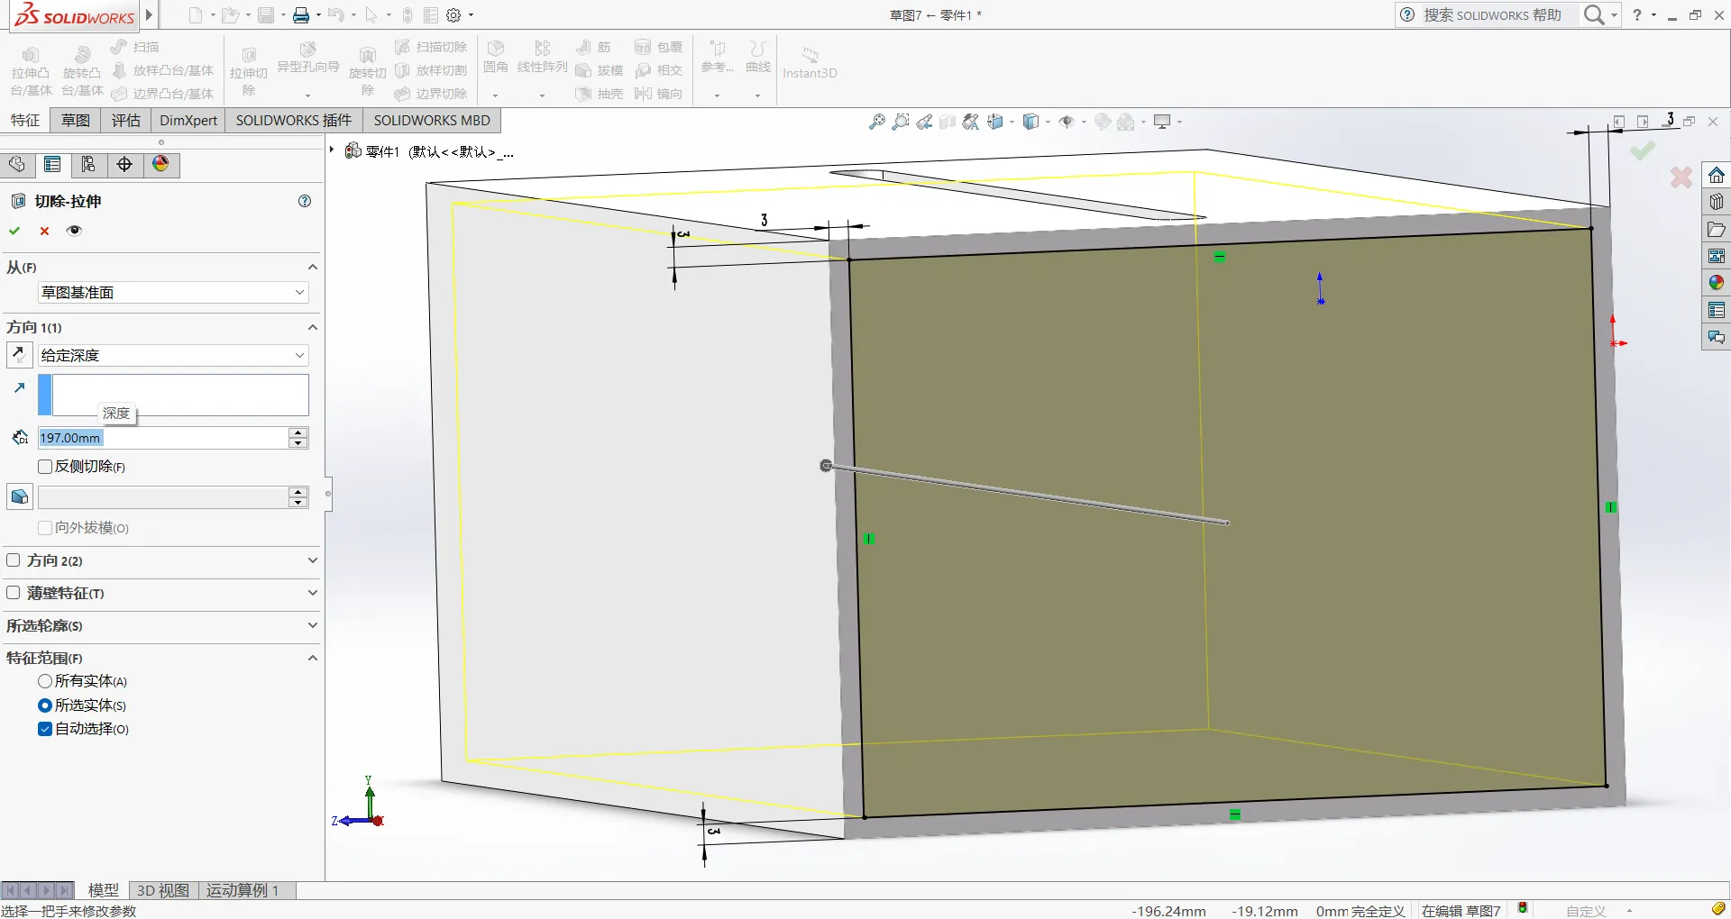The height and width of the screenshot is (919, 1731).
Task: Enable the 反侧切除 flip side checkbox
Action: point(45,467)
